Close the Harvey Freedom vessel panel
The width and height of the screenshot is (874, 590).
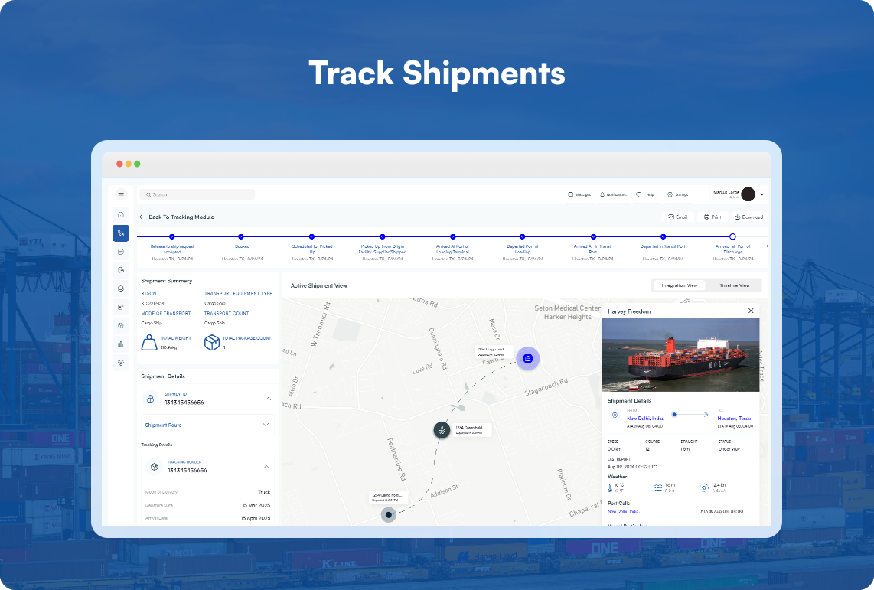click(x=751, y=311)
